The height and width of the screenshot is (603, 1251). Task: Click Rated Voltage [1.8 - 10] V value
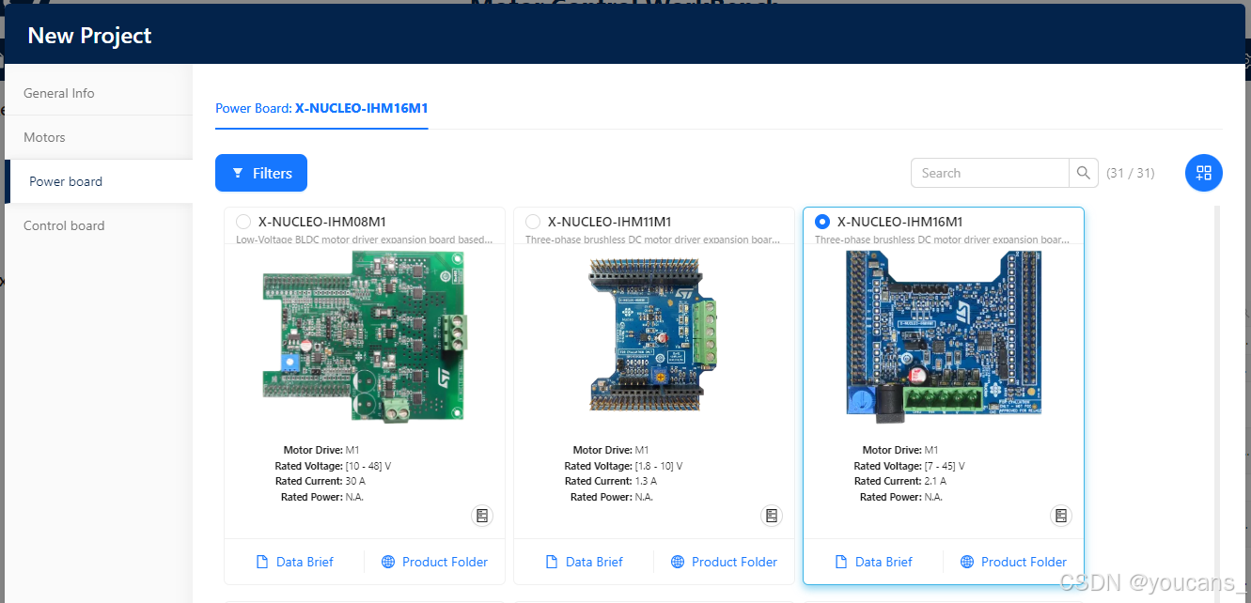coord(659,466)
